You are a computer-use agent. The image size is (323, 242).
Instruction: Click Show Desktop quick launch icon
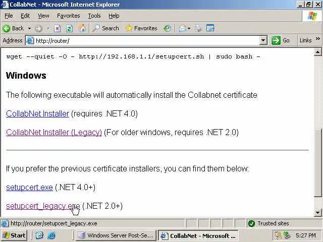point(39,235)
